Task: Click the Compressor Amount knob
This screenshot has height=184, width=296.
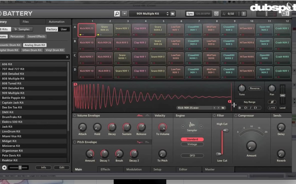Action: pyautogui.click(x=251, y=146)
